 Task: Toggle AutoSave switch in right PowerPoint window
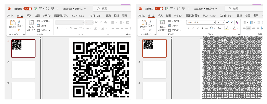tap(159, 9)
